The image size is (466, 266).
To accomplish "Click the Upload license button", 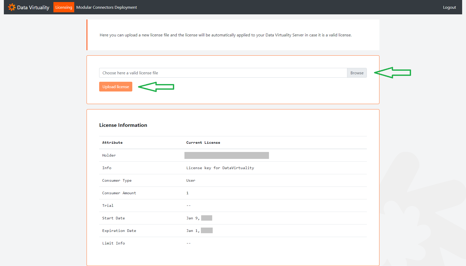I will coord(116,87).
